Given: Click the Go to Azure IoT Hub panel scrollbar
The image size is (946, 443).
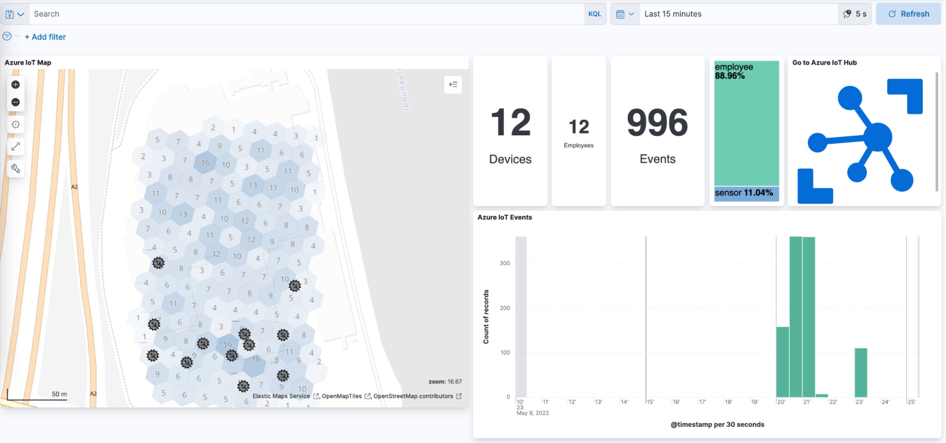Looking at the screenshot, I should [937, 132].
